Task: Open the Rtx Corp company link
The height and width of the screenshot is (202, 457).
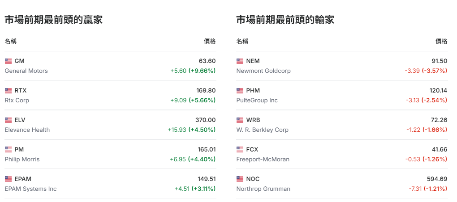Action: (x=17, y=101)
